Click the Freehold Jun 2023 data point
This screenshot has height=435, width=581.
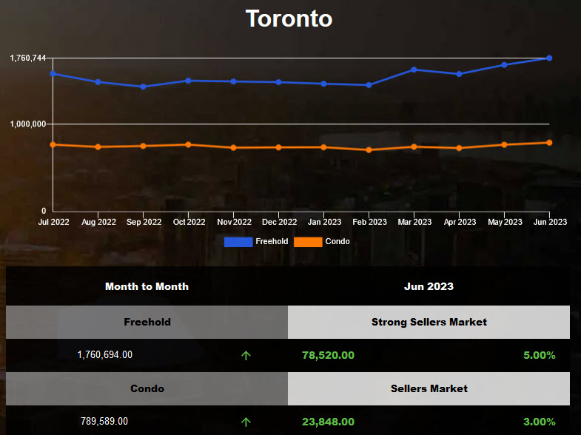click(549, 58)
